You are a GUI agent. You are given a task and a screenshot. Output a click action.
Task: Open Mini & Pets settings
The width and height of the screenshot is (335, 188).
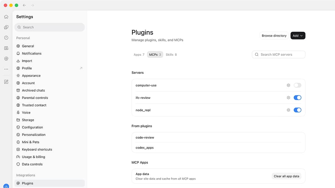[49, 142]
